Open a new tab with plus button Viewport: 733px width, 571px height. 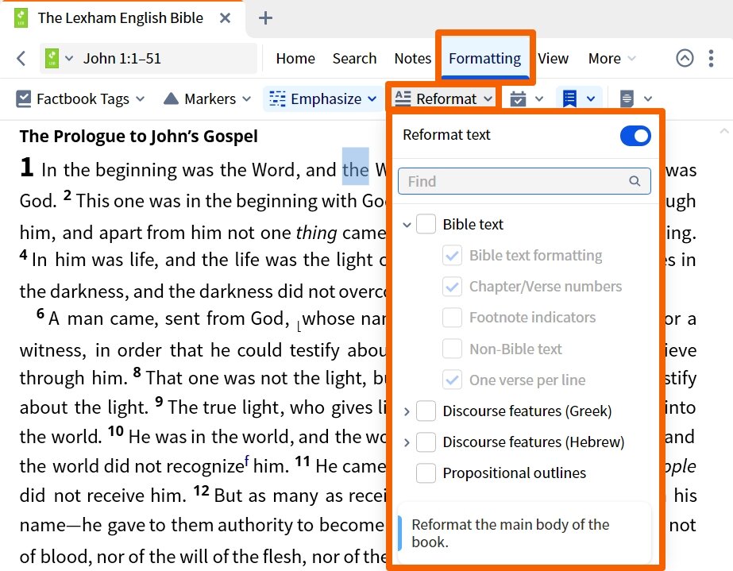tap(265, 18)
